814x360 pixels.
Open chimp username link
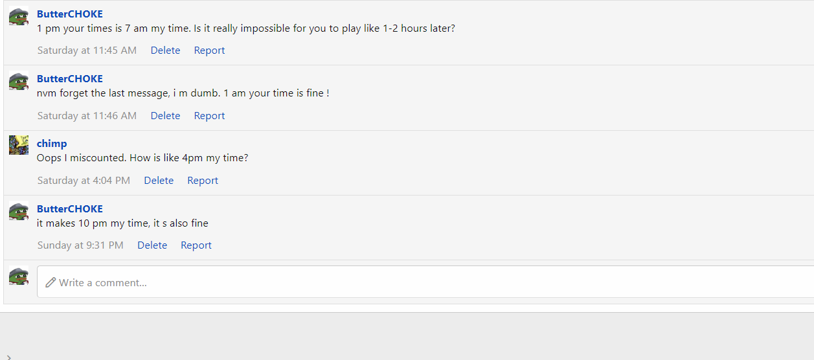(52, 144)
